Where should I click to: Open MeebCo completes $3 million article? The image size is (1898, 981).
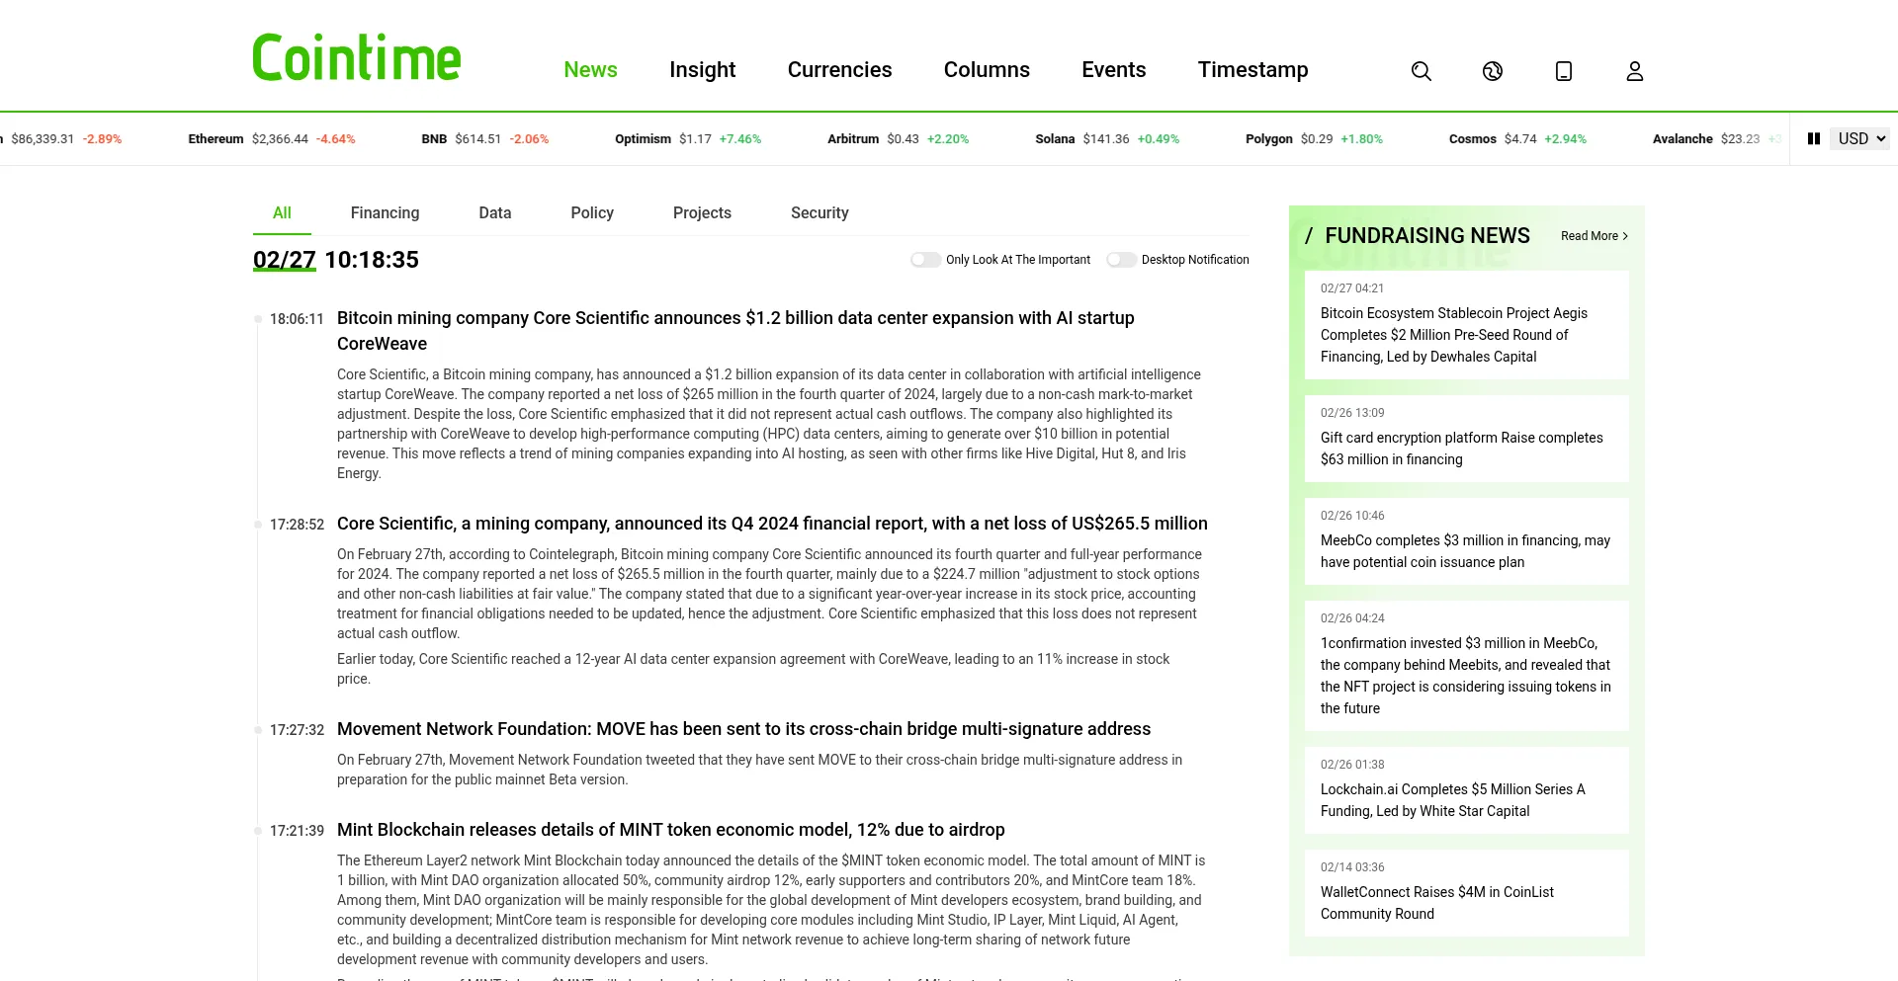pyautogui.click(x=1467, y=541)
